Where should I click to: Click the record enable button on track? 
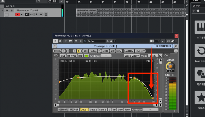17,14
